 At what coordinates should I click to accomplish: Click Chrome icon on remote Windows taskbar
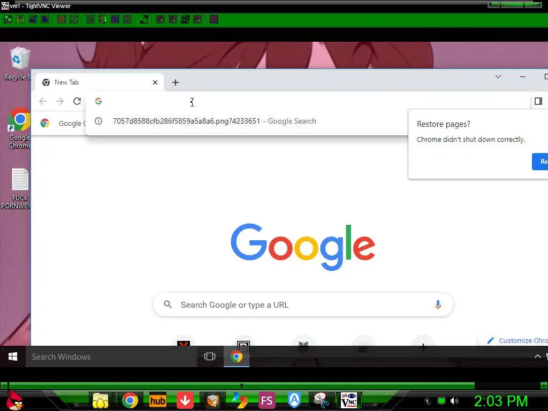click(237, 356)
